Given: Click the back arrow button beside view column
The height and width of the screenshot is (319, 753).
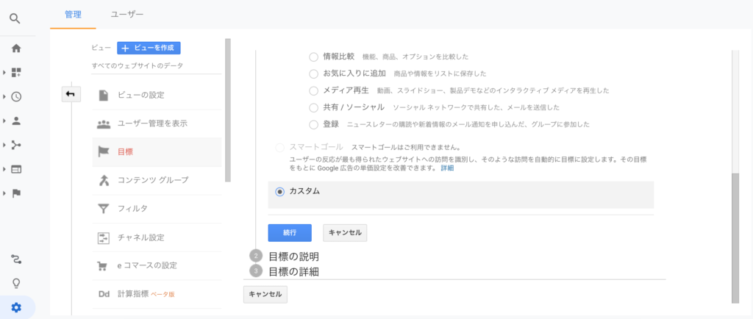Looking at the screenshot, I should pyautogui.click(x=71, y=94).
